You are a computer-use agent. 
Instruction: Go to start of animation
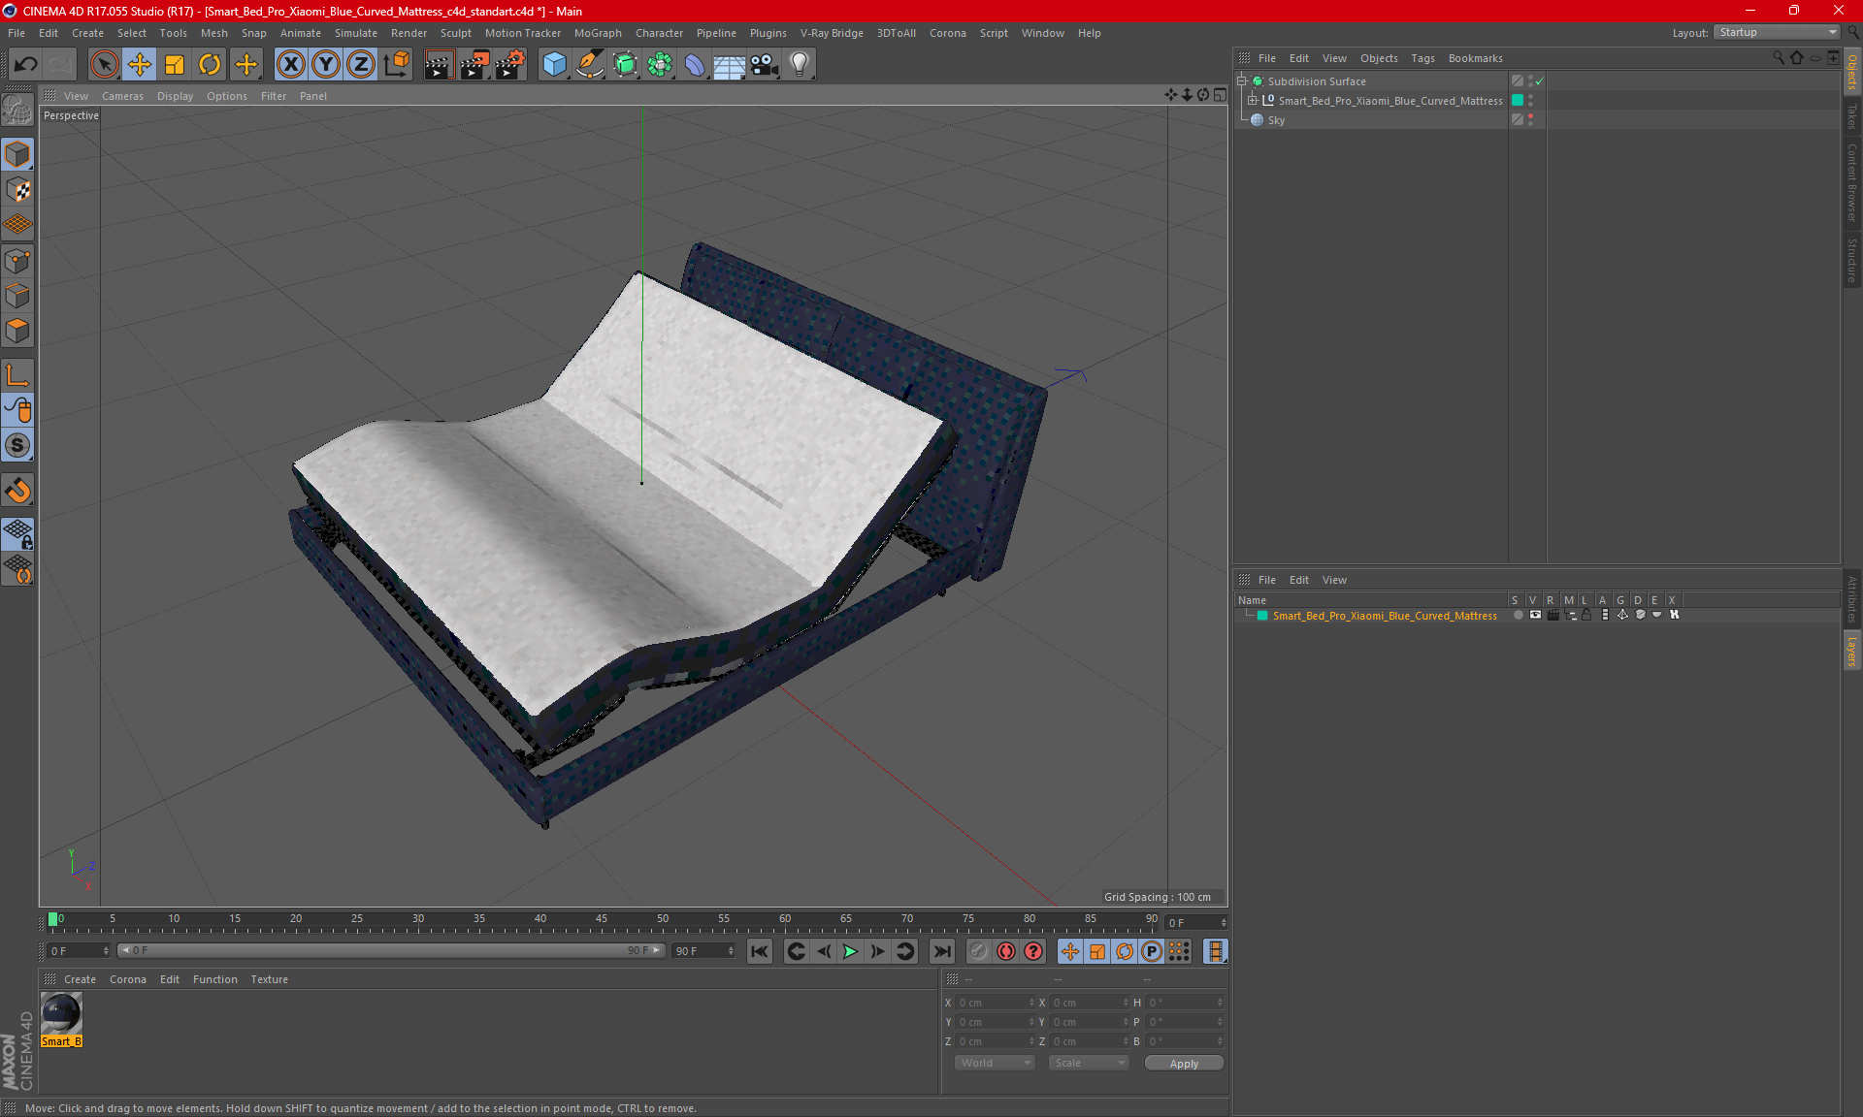(x=760, y=951)
